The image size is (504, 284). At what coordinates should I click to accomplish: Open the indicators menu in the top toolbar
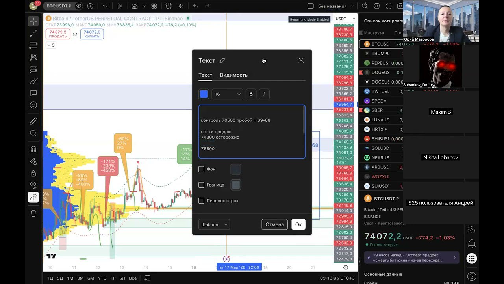coord(135,6)
